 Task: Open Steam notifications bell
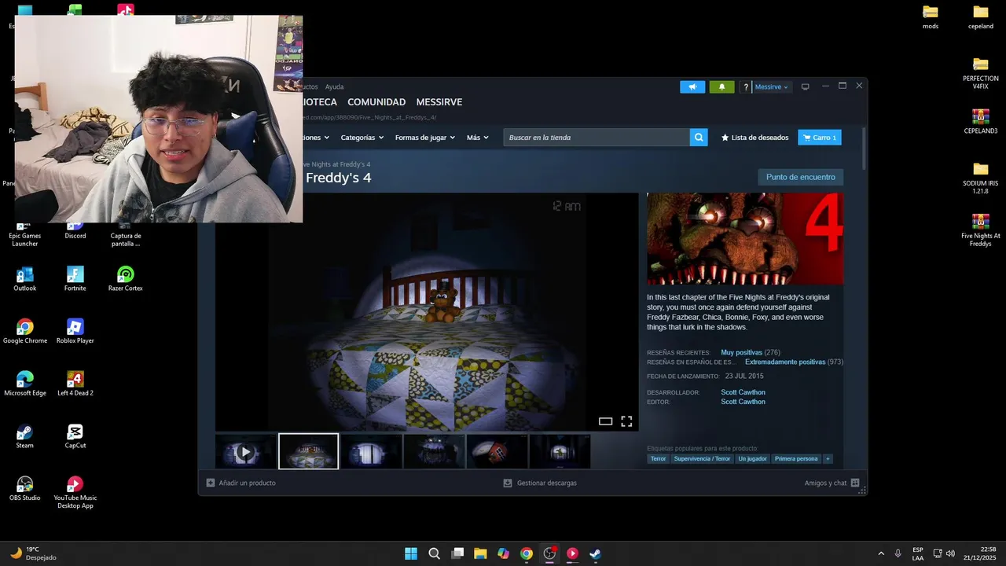tap(721, 86)
